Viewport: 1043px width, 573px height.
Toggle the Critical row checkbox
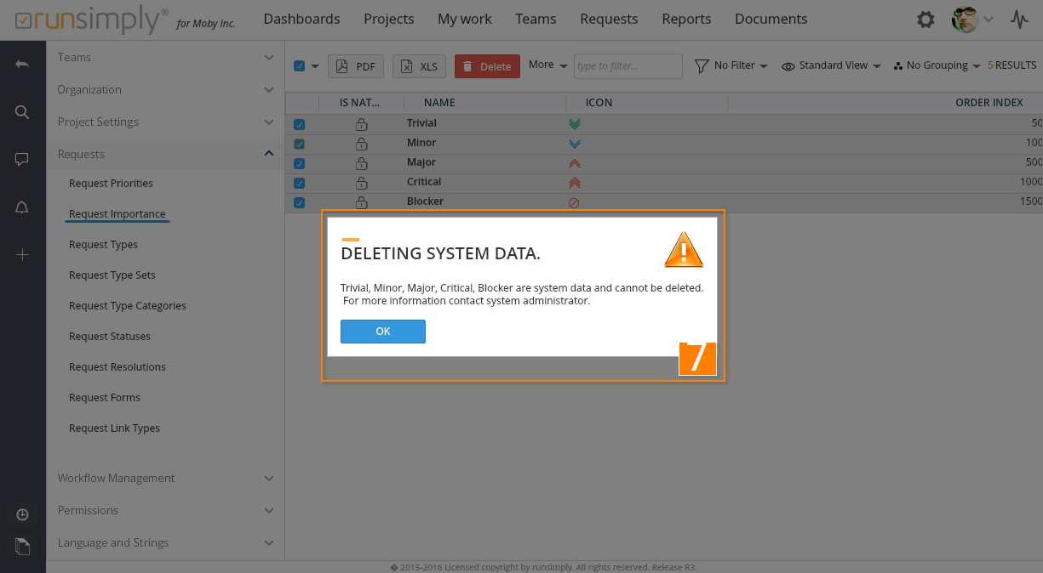click(x=299, y=183)
